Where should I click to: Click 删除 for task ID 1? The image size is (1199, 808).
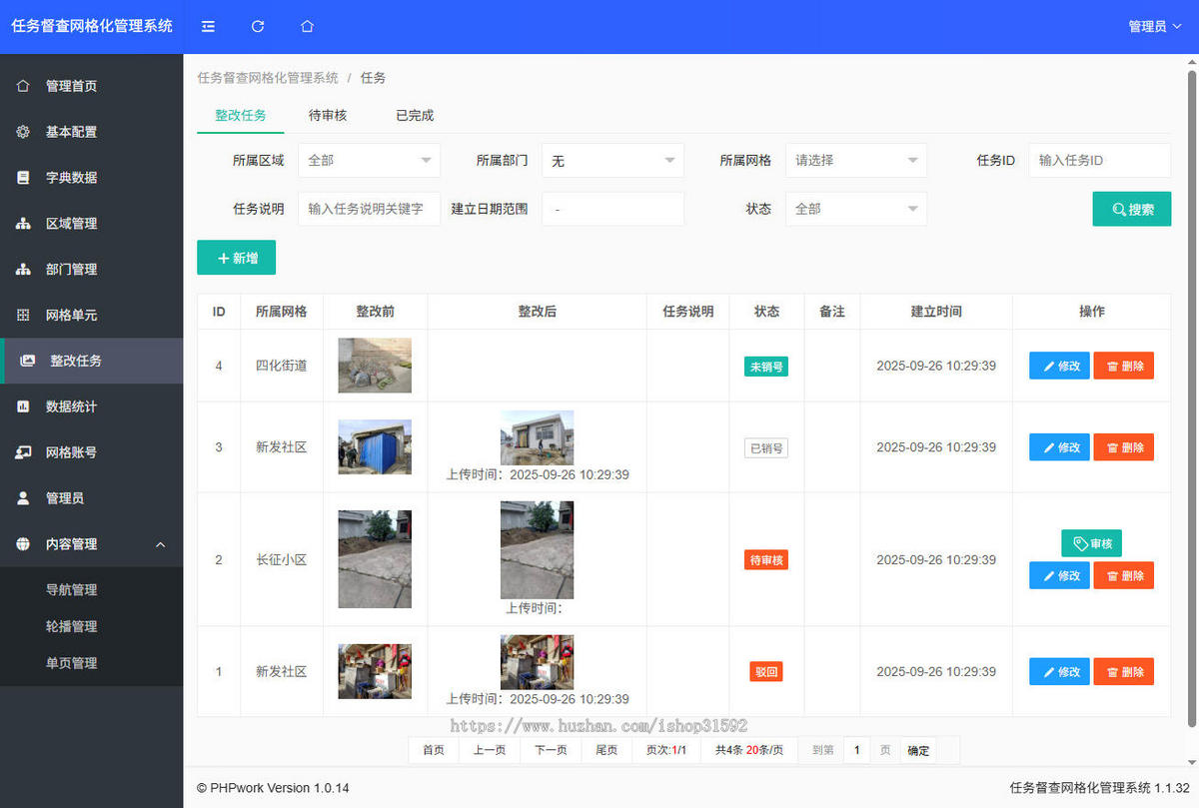click(x=1124, y=671)
